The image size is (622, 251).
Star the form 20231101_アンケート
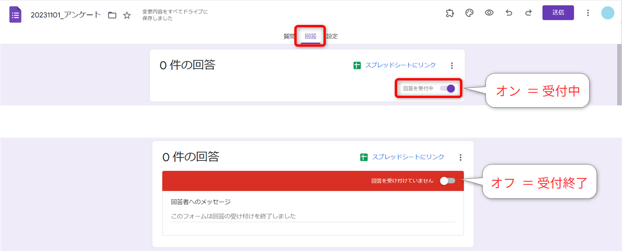(127, 15)
